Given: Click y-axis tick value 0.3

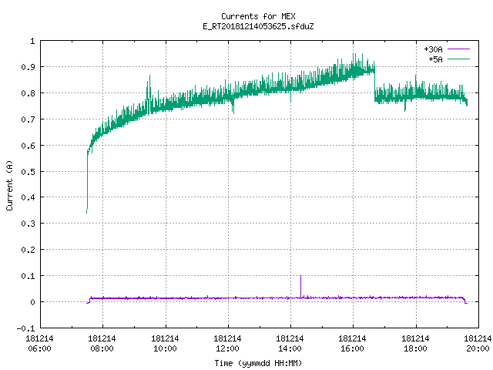Looking at the screenshot, I should tap(28, 224).
